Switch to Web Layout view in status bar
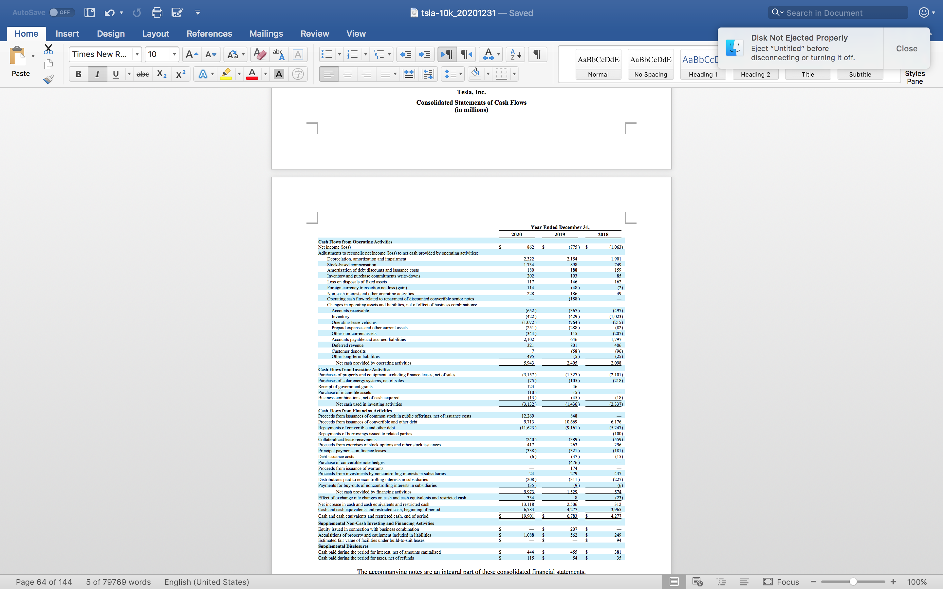This screenshot has height=589, width=943. 697,581
